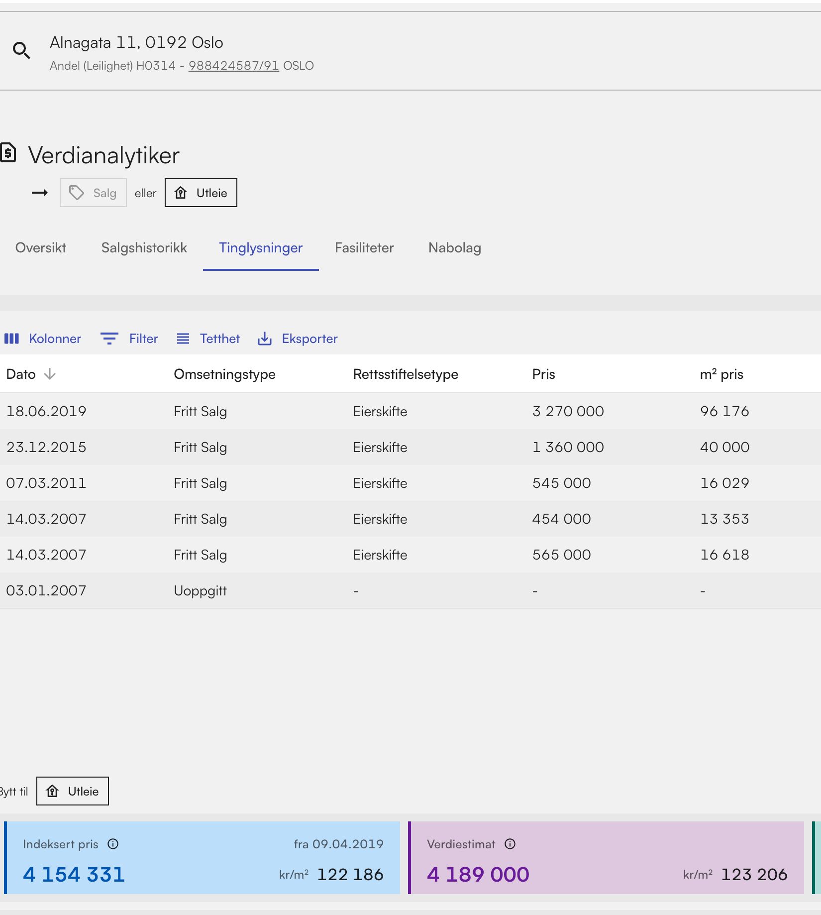The height and width of the screenshot is (915, 821).
Task: Click the search magnifier icon
Action: pos(21,50)
